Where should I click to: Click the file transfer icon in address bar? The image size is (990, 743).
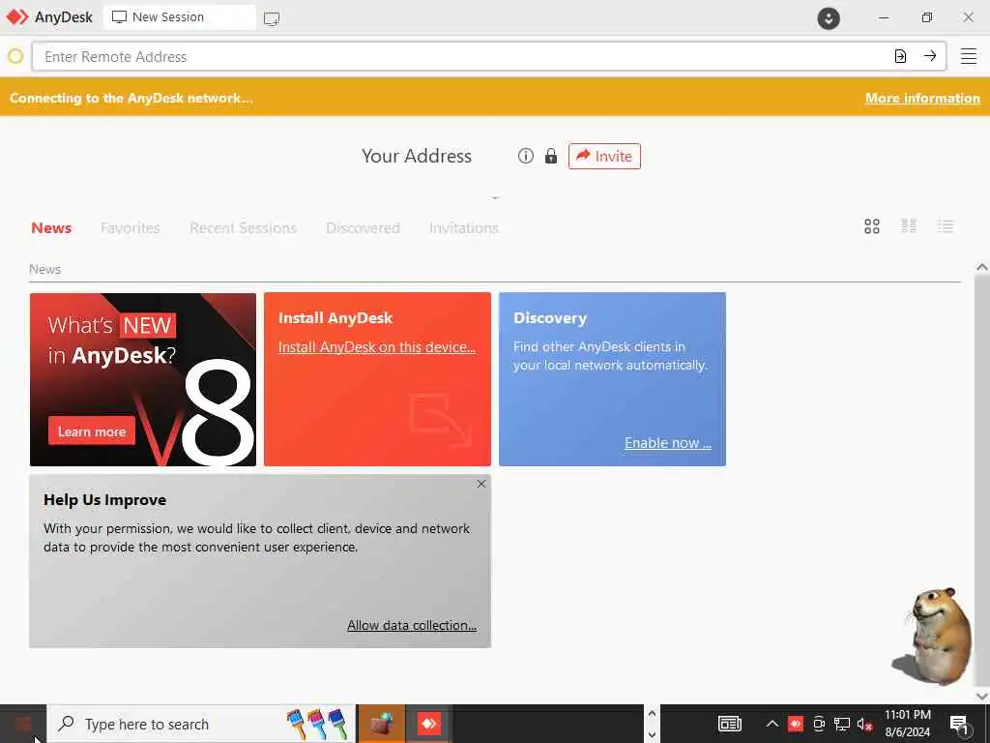(900, 56)
